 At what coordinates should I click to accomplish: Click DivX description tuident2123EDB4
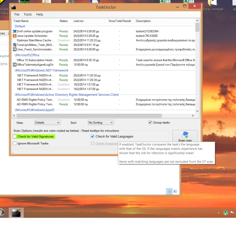(147, 31)
